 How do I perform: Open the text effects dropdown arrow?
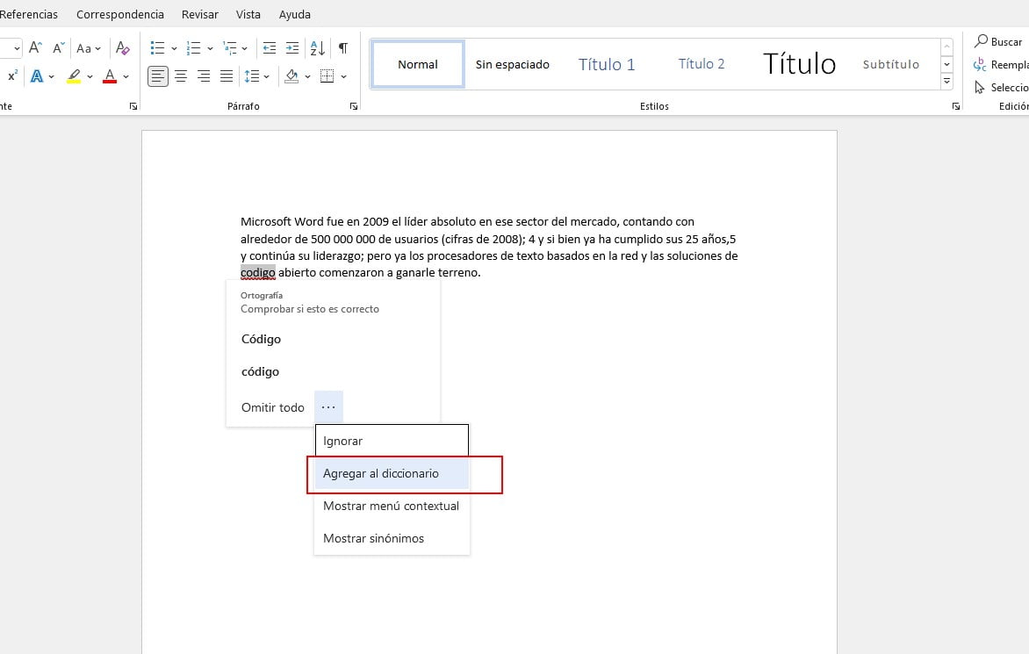coord(51,76)
